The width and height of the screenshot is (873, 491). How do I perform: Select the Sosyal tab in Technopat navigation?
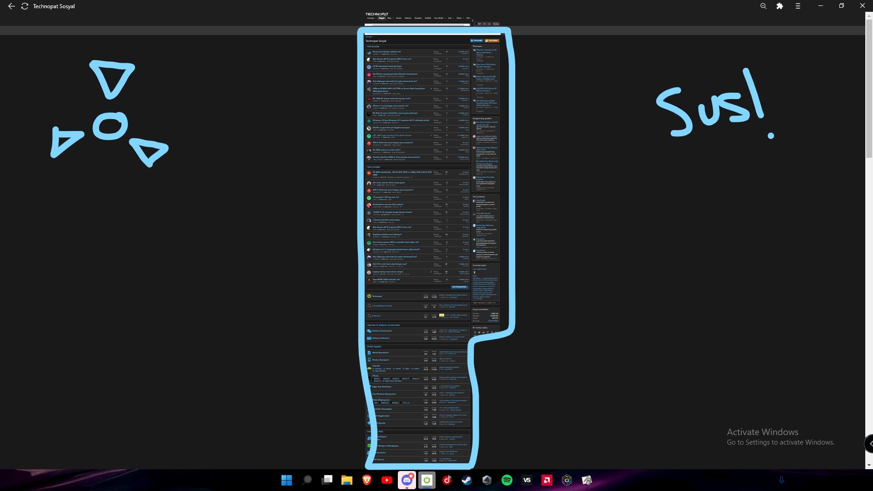click(x=381, y=18)
